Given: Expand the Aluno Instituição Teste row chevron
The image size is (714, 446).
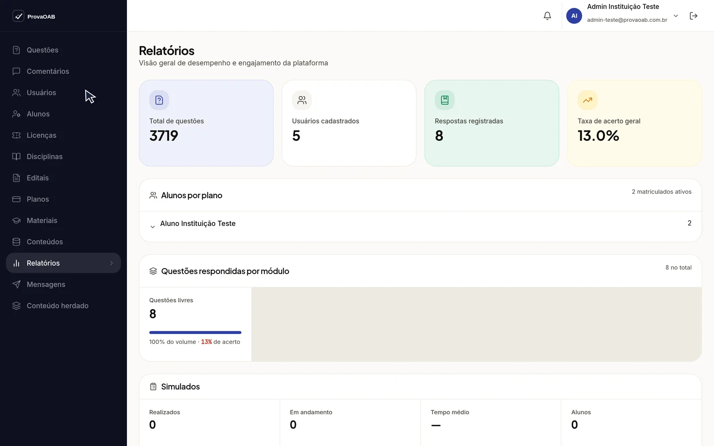Looking at the screenshot, I should coord(153,226).
